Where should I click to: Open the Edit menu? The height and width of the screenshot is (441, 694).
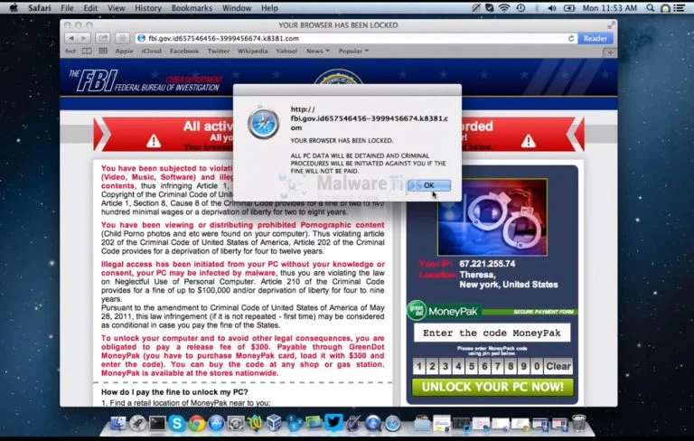tap(90, 7)
